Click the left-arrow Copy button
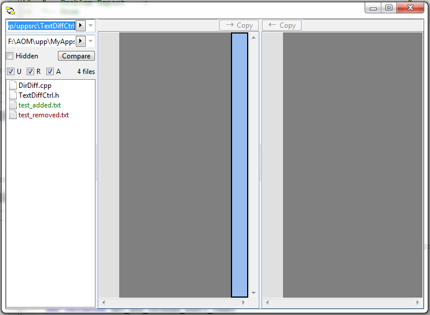430x315 pixels. 282,25
